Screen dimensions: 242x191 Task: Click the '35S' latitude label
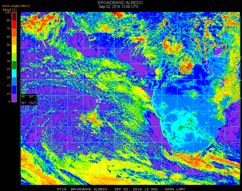point(226,158)
